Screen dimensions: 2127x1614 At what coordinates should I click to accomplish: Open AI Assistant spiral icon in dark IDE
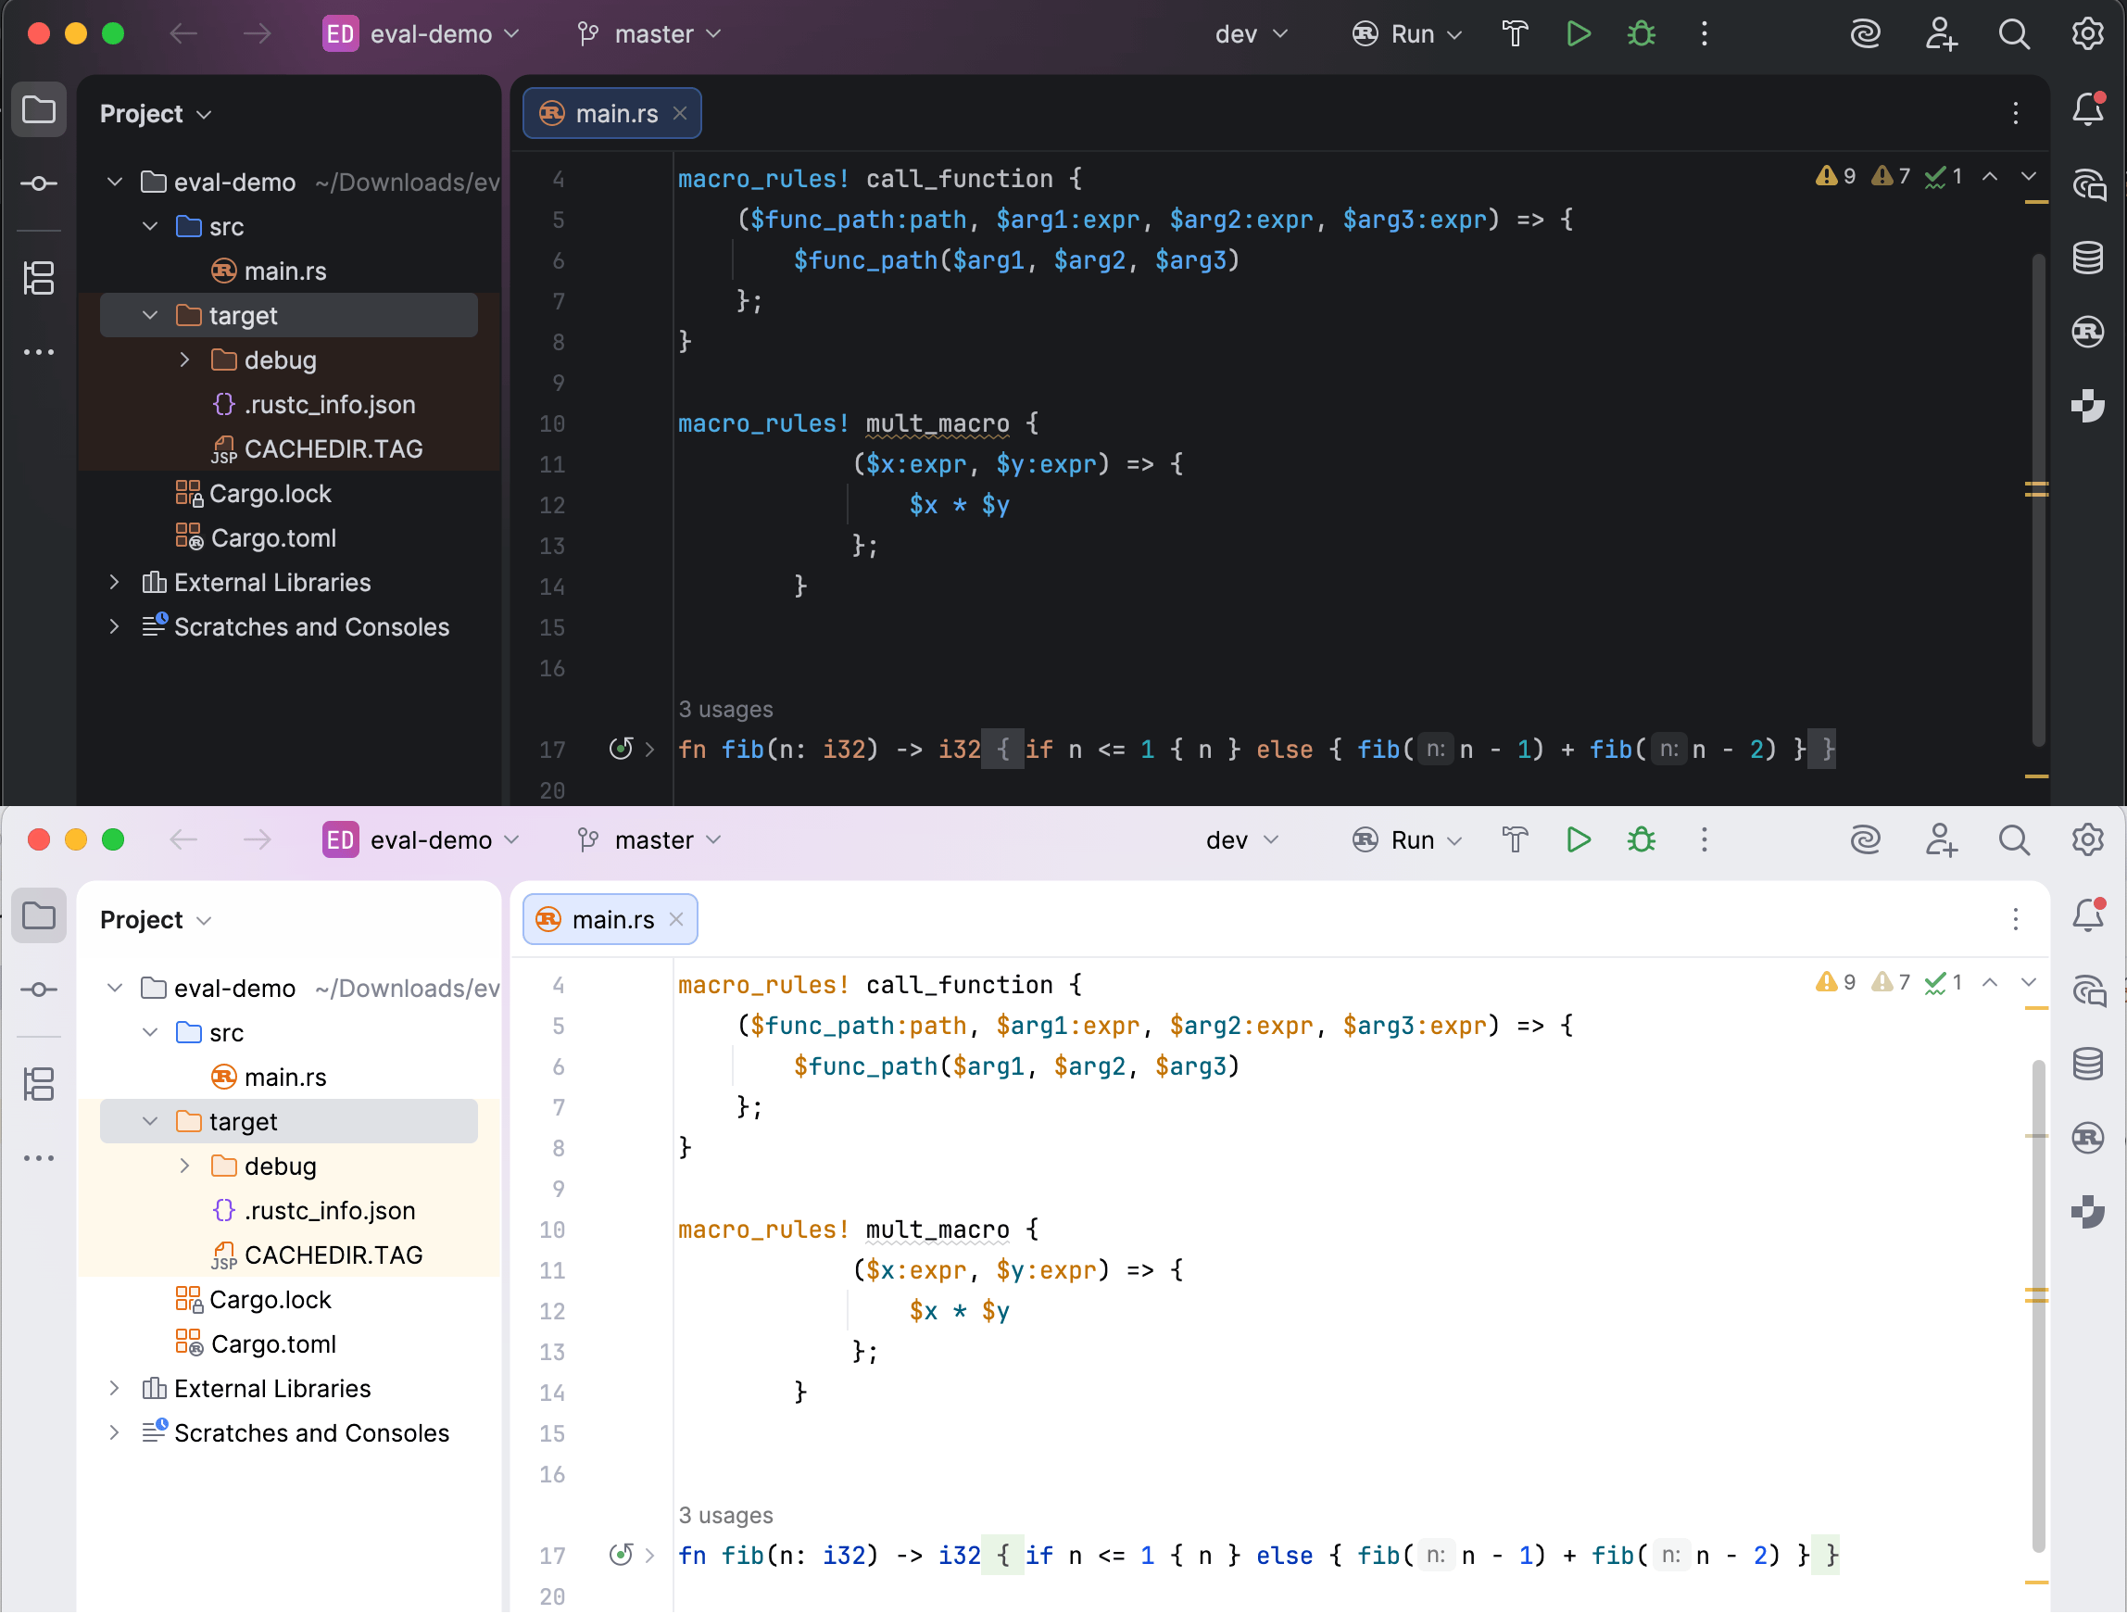click(x=1866, y=33)
